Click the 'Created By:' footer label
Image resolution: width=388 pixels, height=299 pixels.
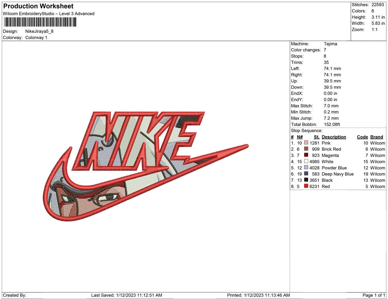coord(15,295)
